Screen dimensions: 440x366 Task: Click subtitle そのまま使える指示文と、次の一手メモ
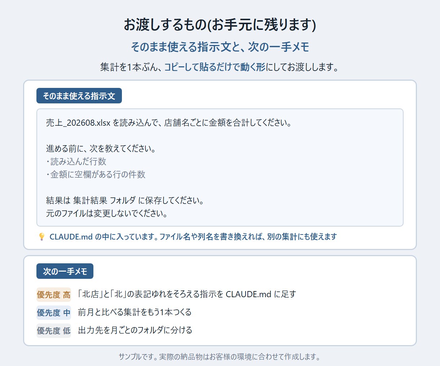pyautogui.click(x=220, y=47)
